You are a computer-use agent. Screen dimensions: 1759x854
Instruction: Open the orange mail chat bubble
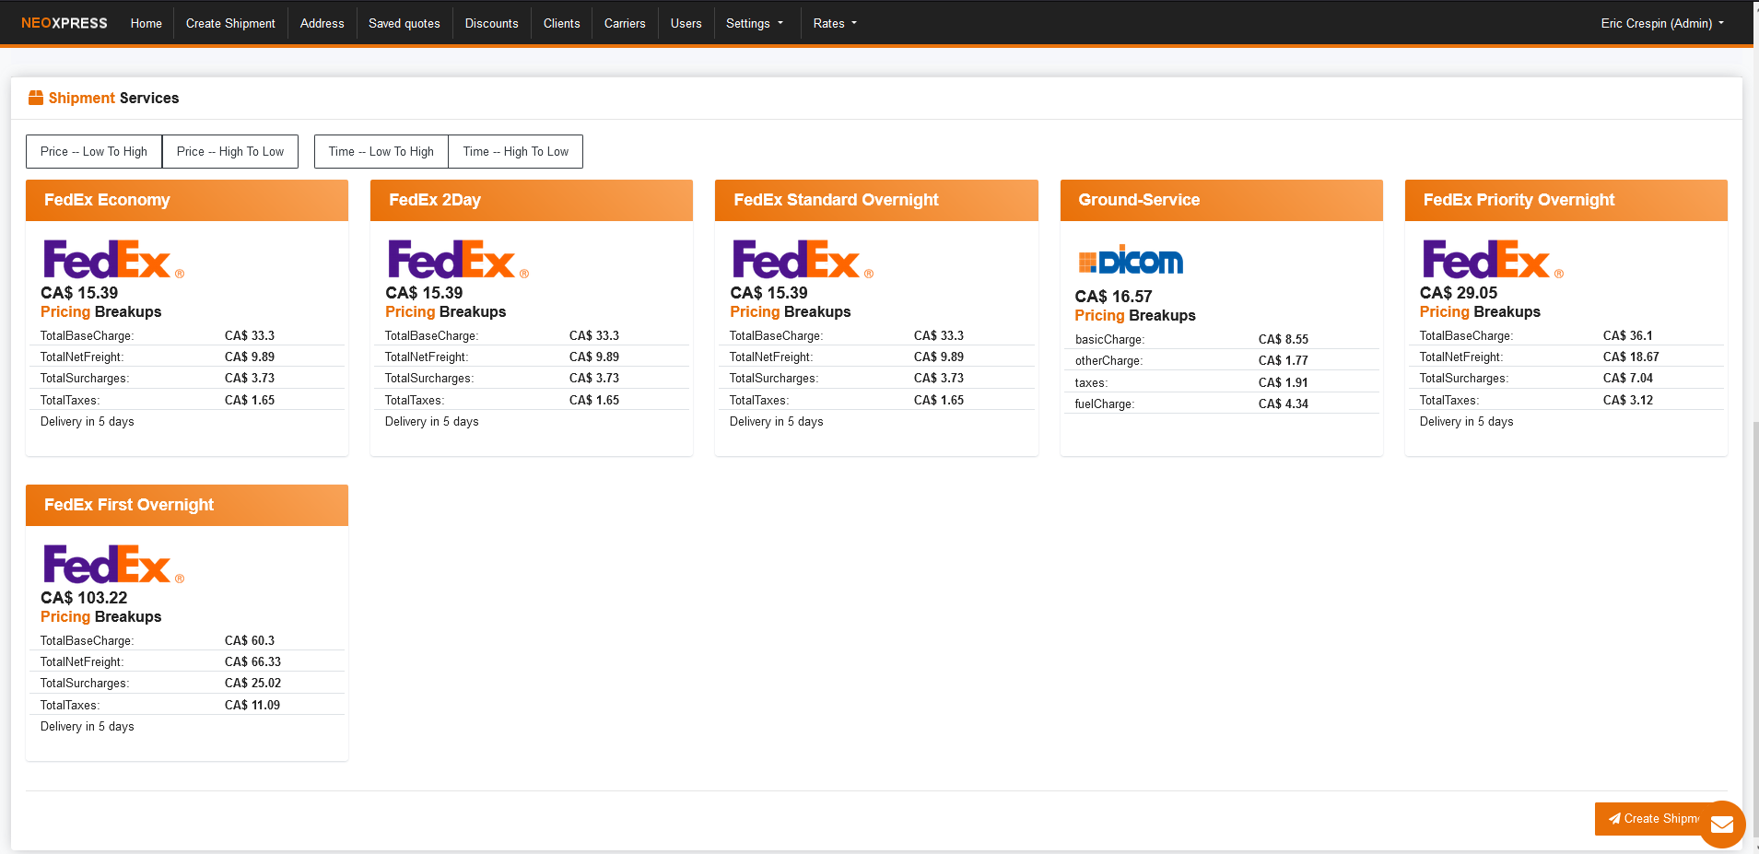click(x=1722, y=825)
